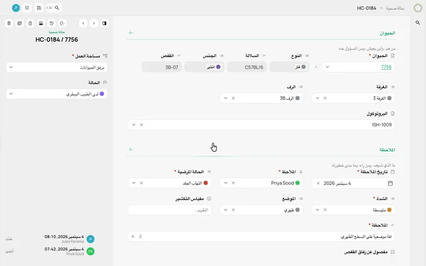Expand the الرف dropdown arrow
This screenshot has width=426, height=266.
pyautogui.click(x=226, y=98)
